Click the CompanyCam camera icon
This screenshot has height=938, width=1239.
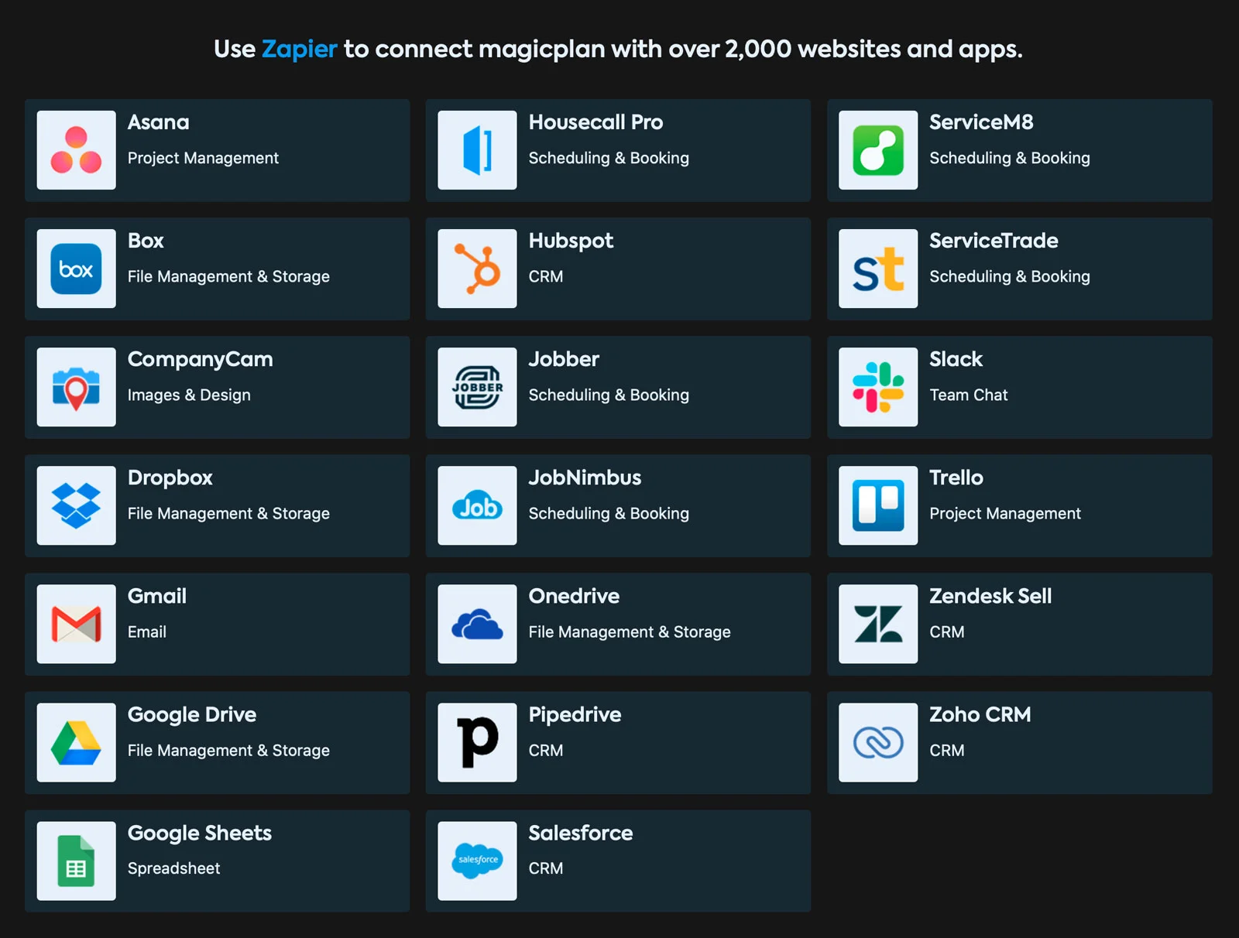[x=76, y=387]
